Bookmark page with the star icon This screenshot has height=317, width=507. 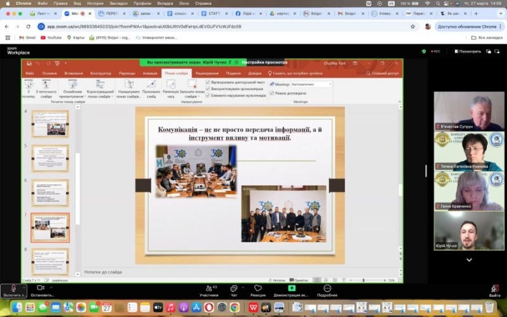pos(413,27)
